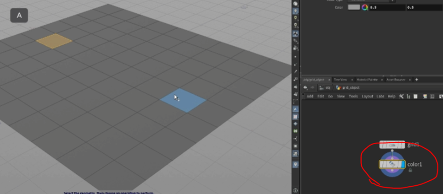Go forward with the network forward arrow

[312, 87]
